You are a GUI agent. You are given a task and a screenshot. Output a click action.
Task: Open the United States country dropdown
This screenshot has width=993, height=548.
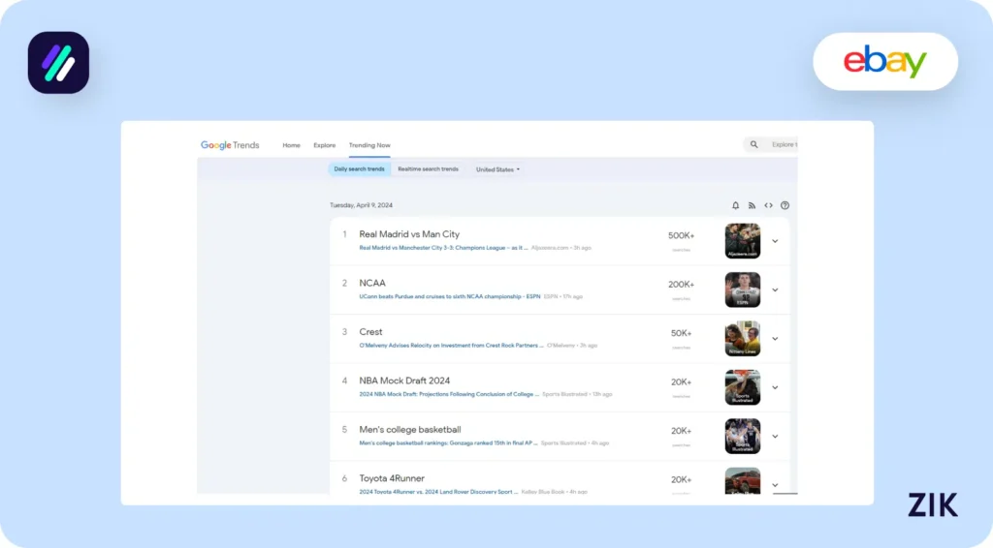point(497,169)
